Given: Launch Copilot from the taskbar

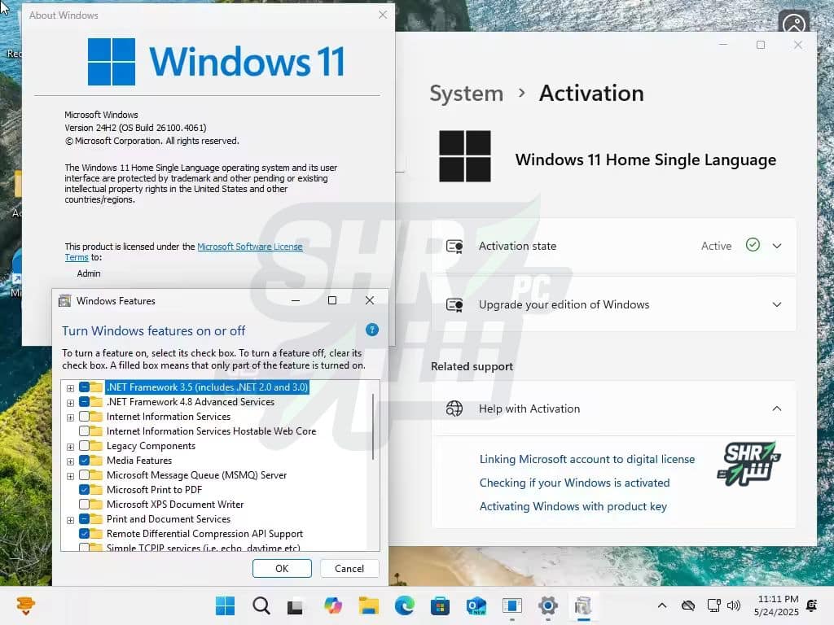Looking at the screenshot, I should [332, 605].
